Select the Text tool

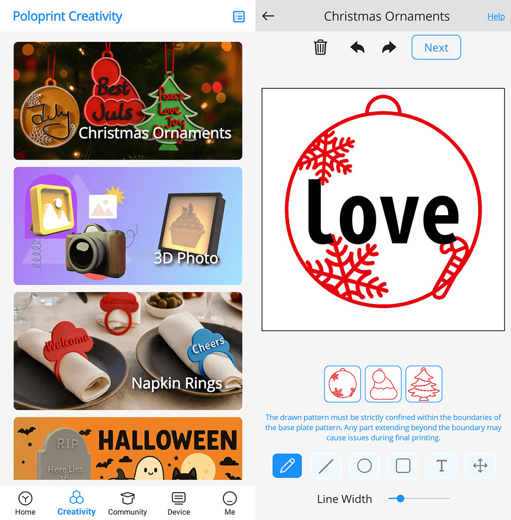(x=441, y=466)
